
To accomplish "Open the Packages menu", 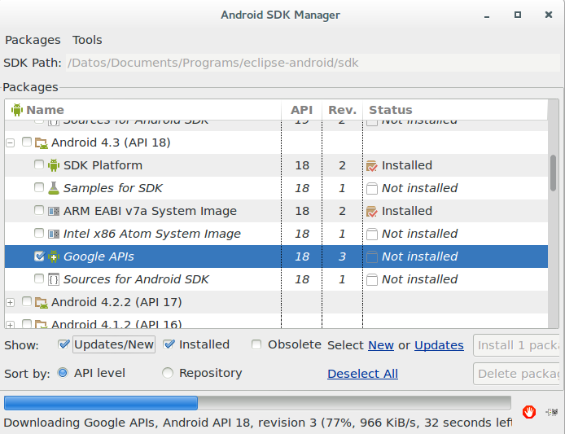I will 33,40.
